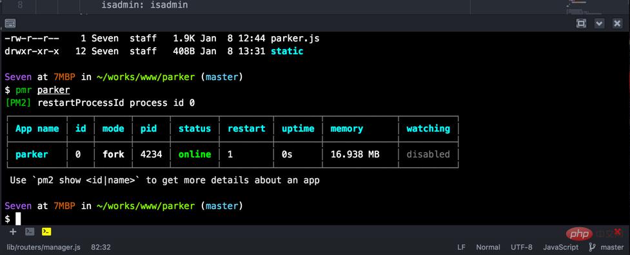Click the 4234 pid cell
The width and height of the screenshot is (630, 255).
click(x=151, y=154)
